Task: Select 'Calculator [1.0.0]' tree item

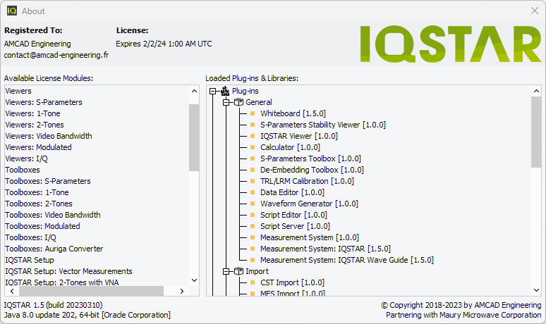Action: [291, 147]
